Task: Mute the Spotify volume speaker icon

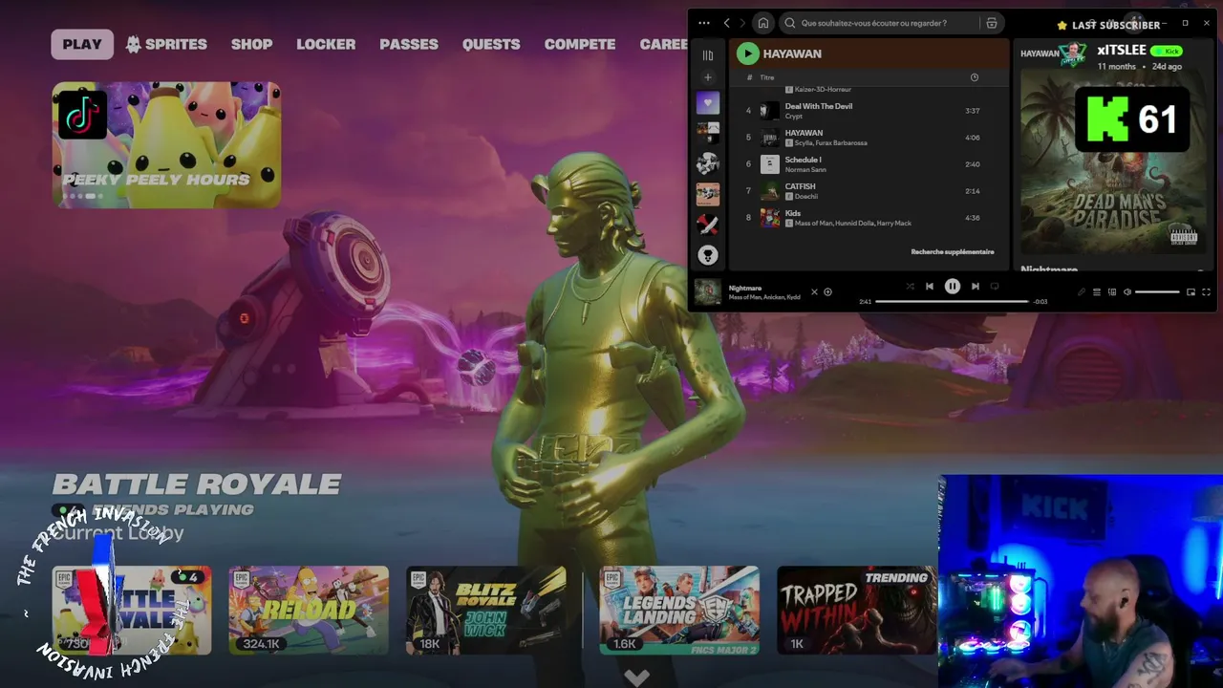Action: pos(1127,292)
